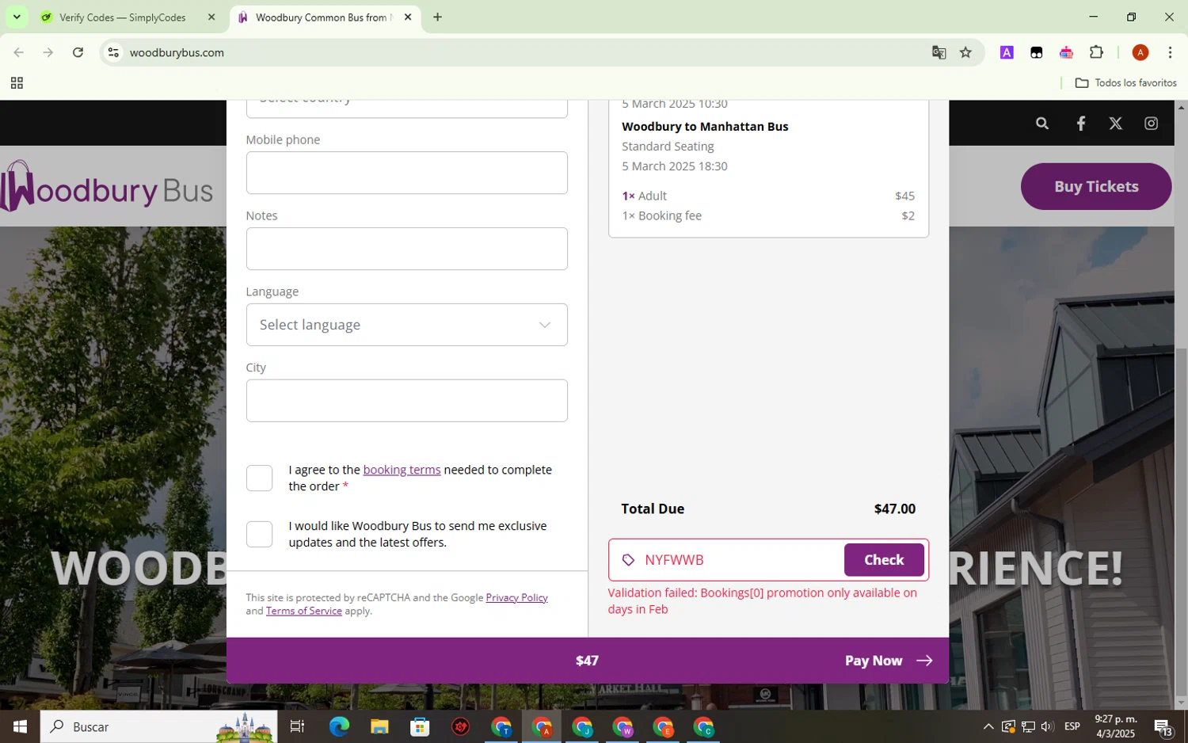Click the browser forward arrow
The width and height of the screenshot is (1188, 743).
[48, 52]
